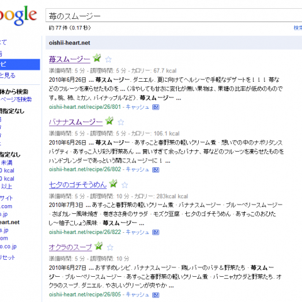Screen dimensions: 302x302
Task: Toggle the empty star for 七夕のゴチそうめん result
Action: [x=125, y=185]
